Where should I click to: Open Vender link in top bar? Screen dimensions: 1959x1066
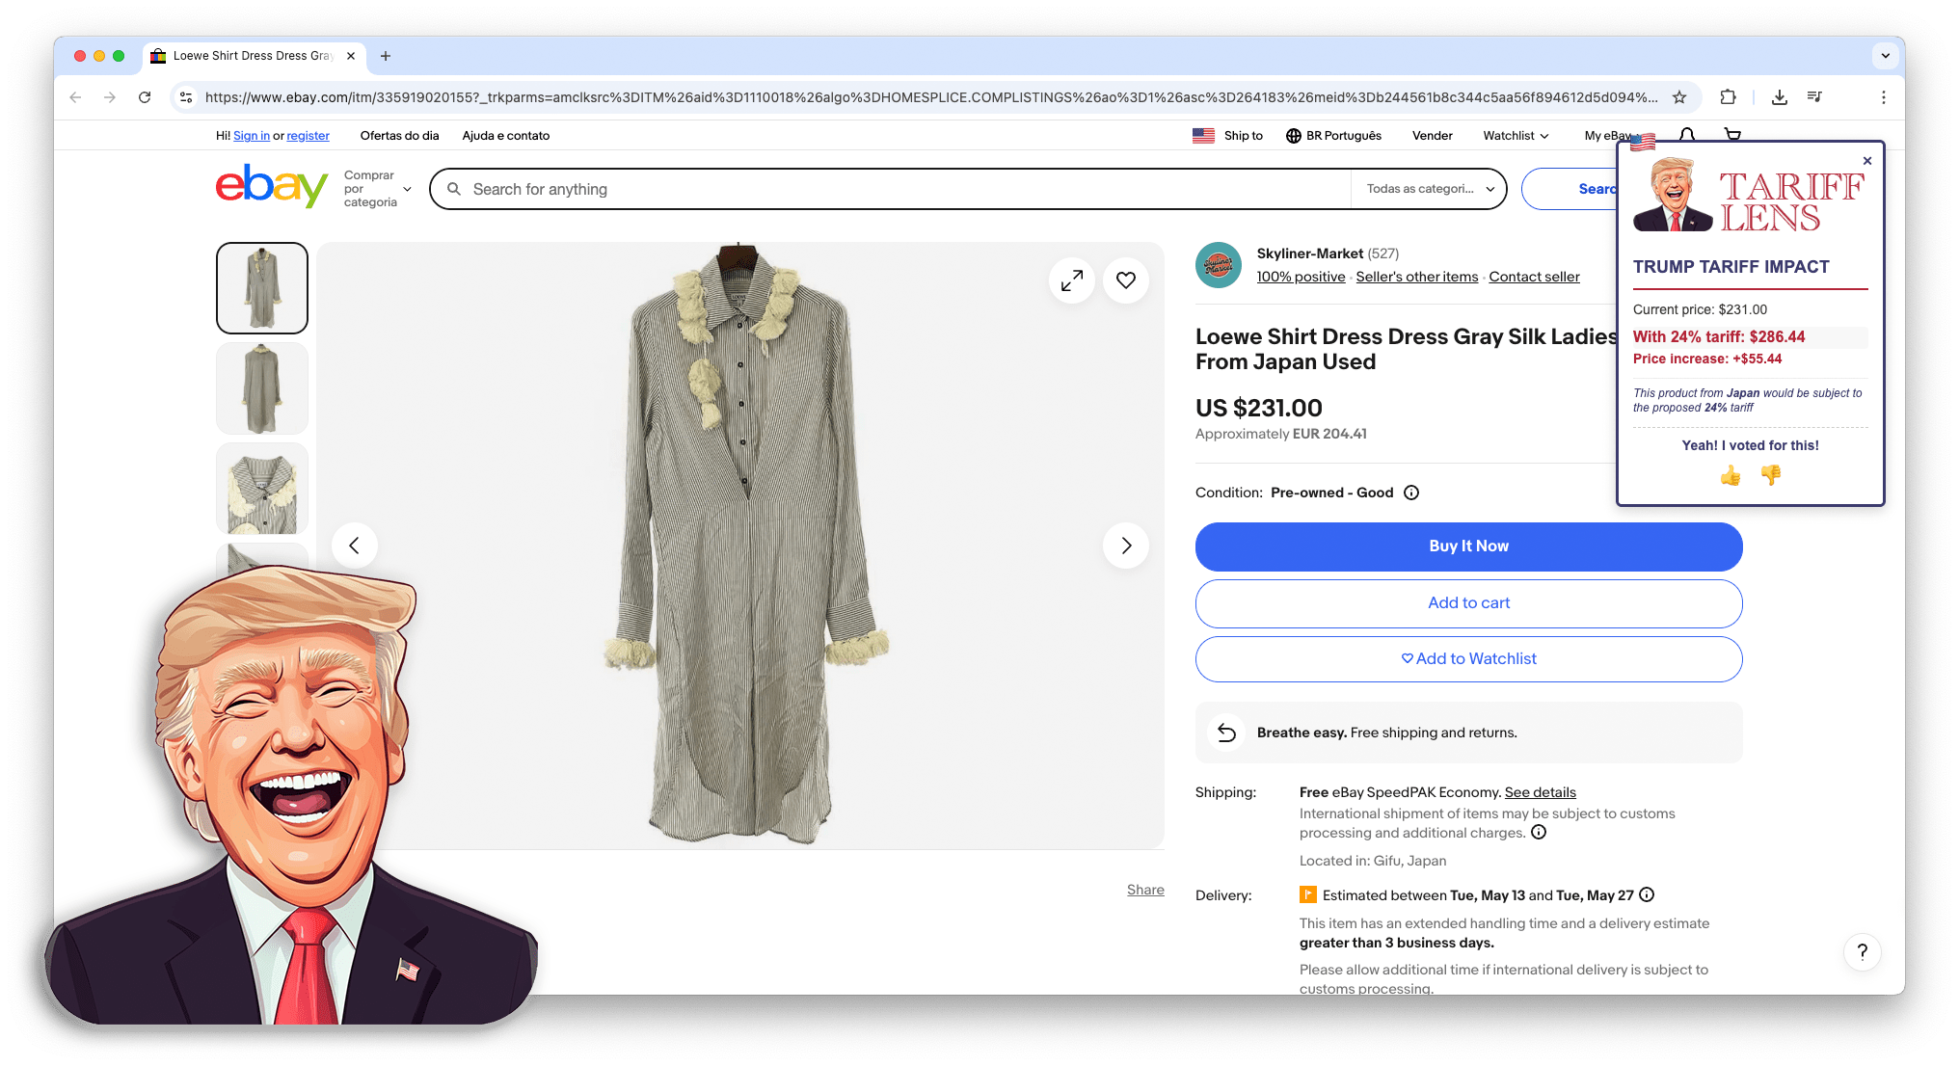tap(1433, 136)
